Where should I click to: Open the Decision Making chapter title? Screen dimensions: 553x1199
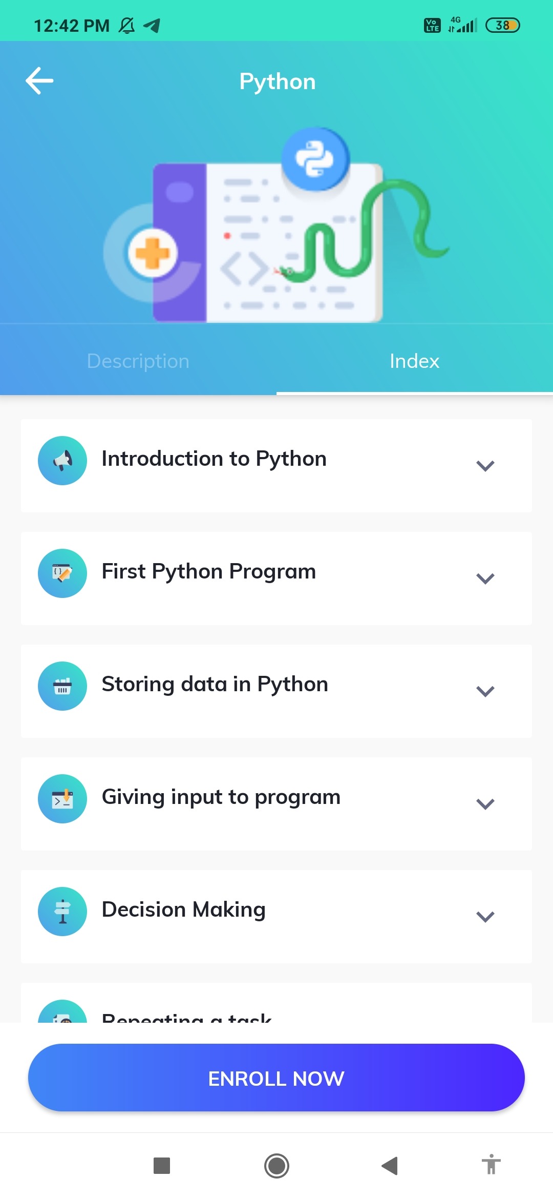184,909
